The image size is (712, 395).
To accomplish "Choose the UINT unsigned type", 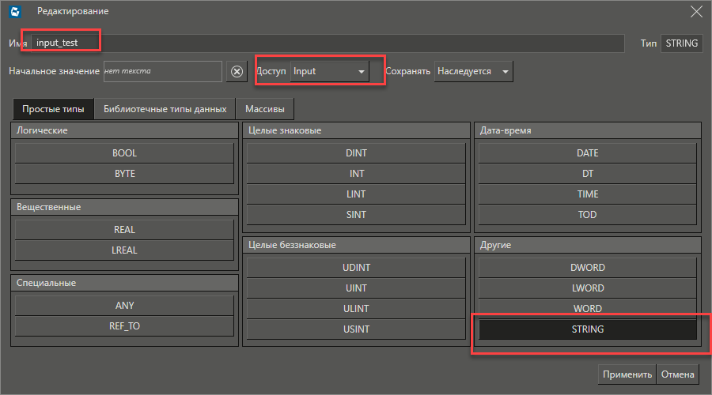I will (x=356, y=288).
